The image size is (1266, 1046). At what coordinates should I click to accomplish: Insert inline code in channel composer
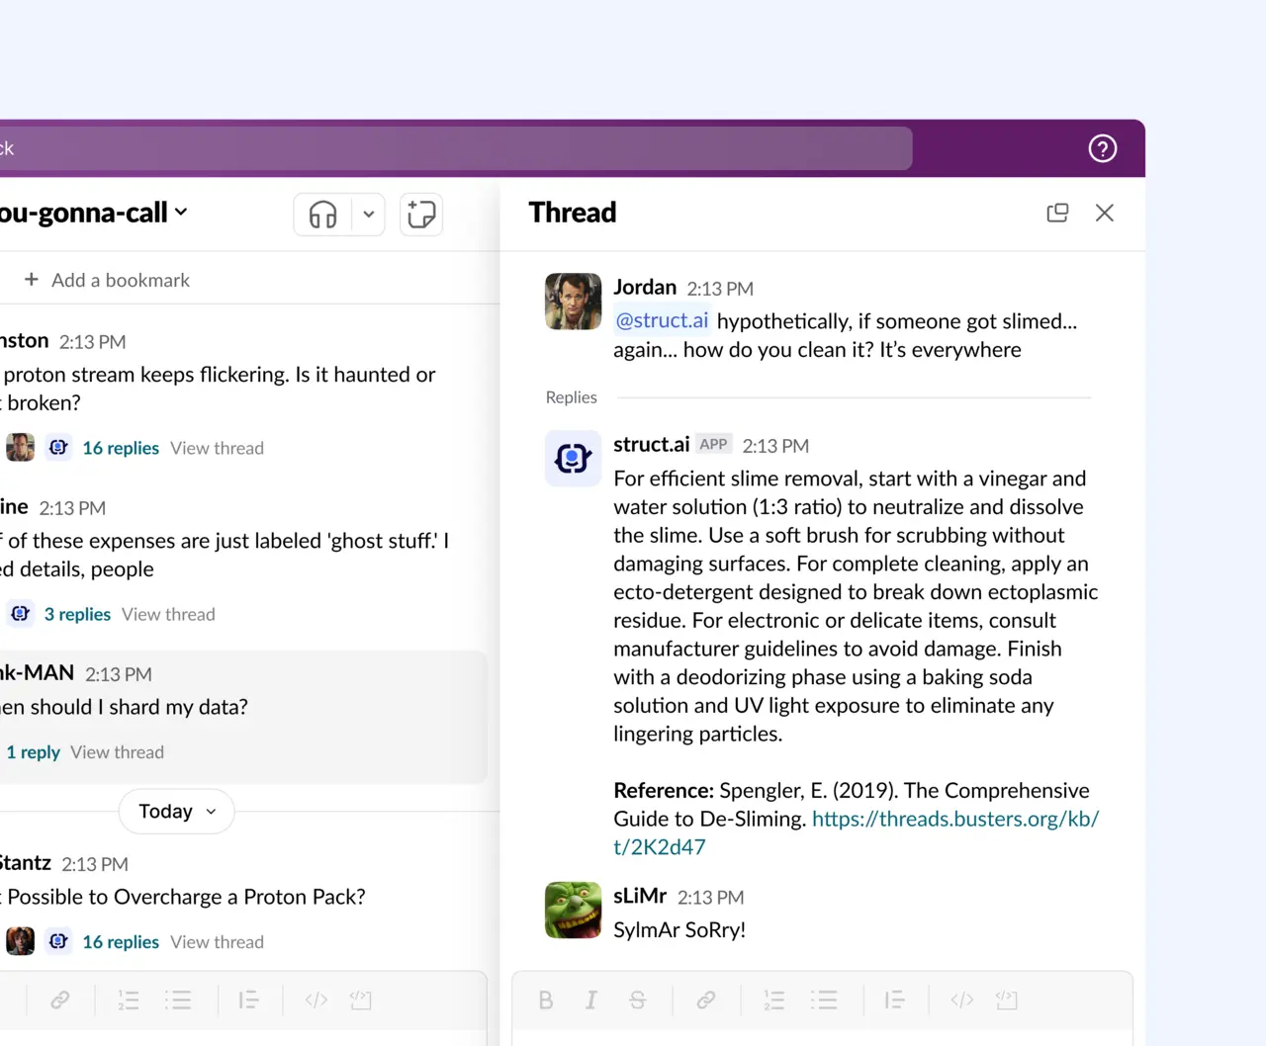(x=316, y=1001)
